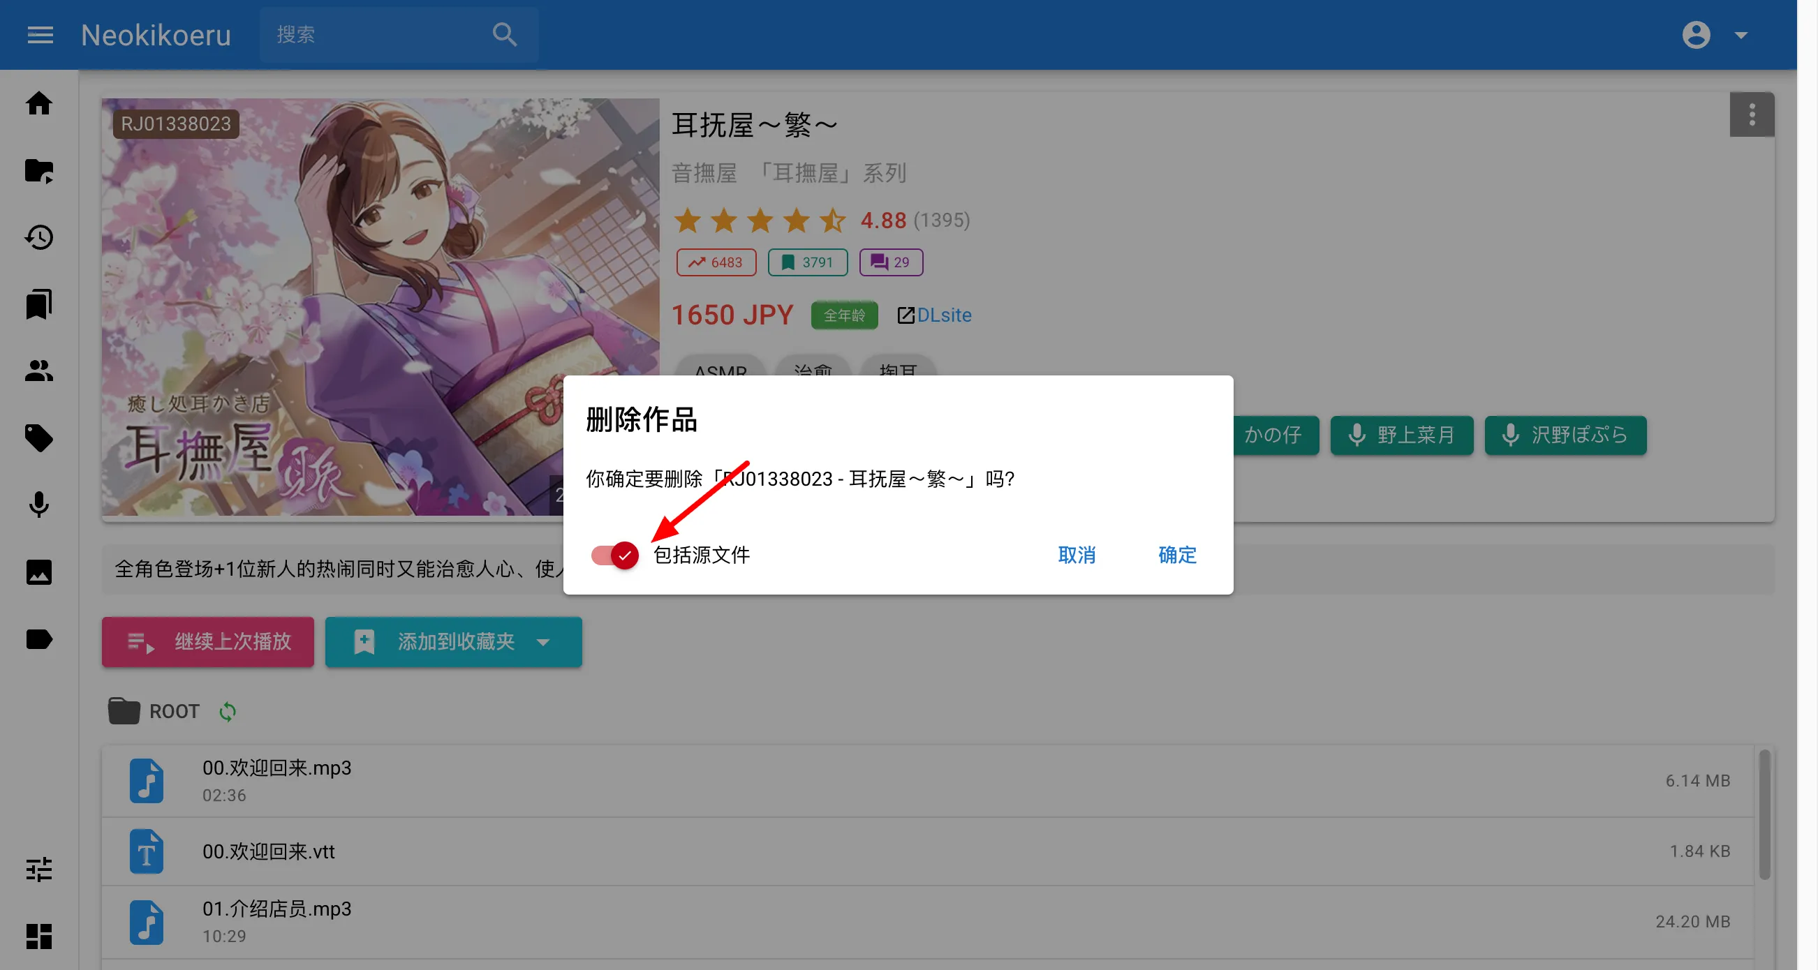The width and height of the screenshot is (1818, 970).
Task: Toggle the 包括源文件 switch
Action: 614,555
